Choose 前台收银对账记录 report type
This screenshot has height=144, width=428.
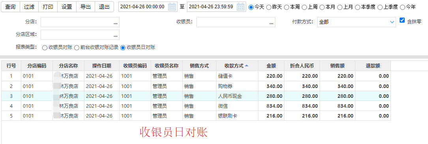(77, 48)
